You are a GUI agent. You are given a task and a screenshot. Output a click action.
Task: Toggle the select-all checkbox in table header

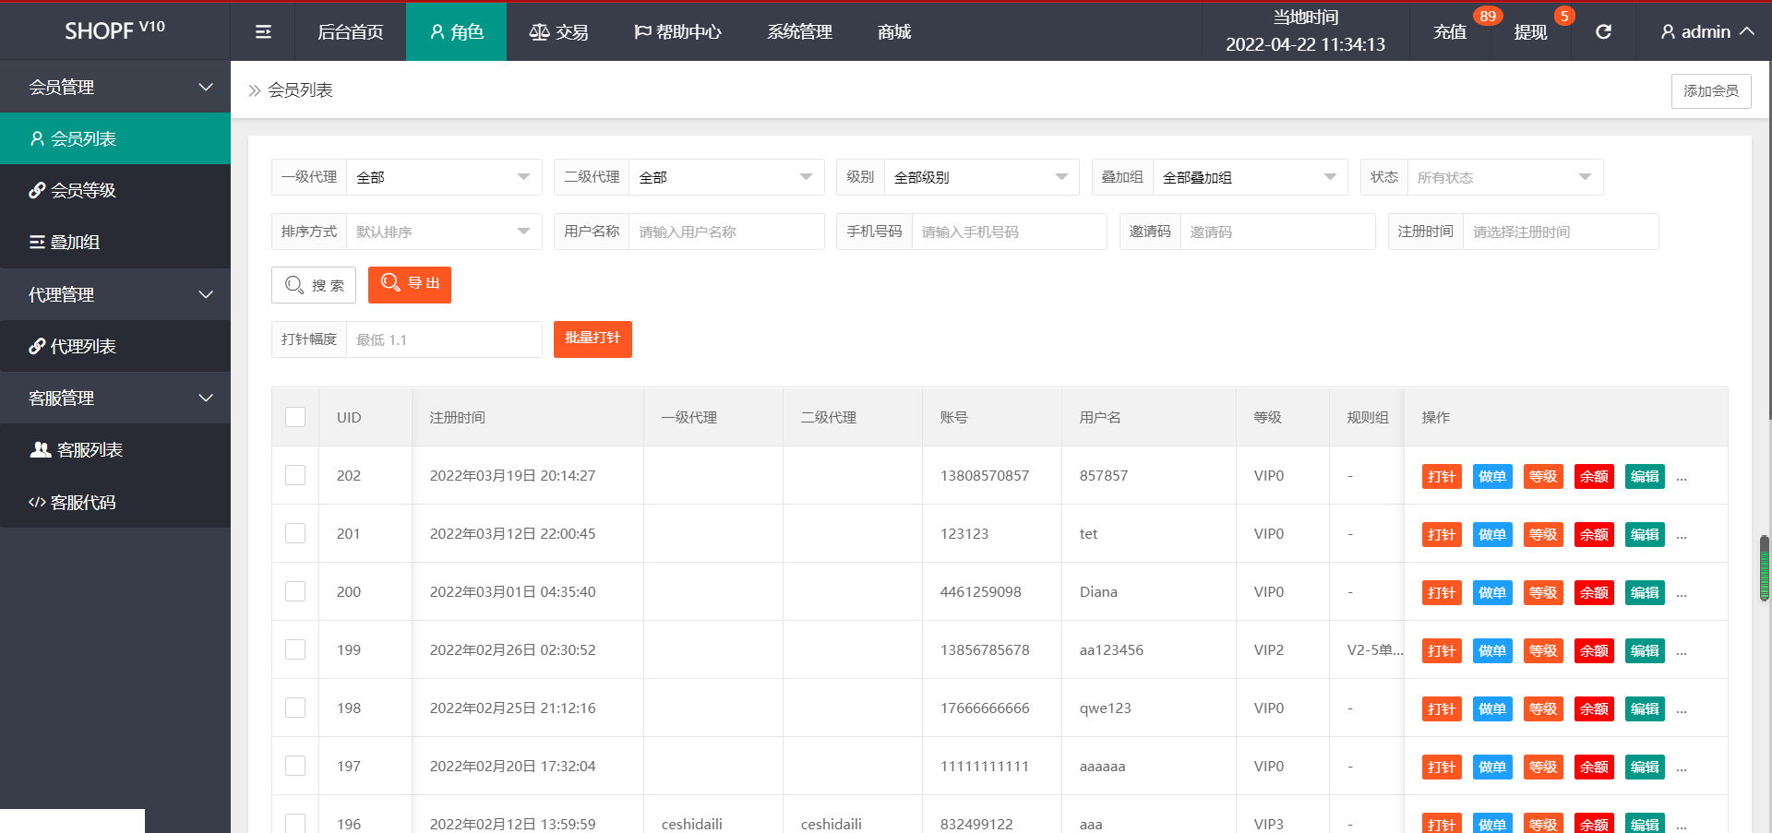click(x=295, y=417)
